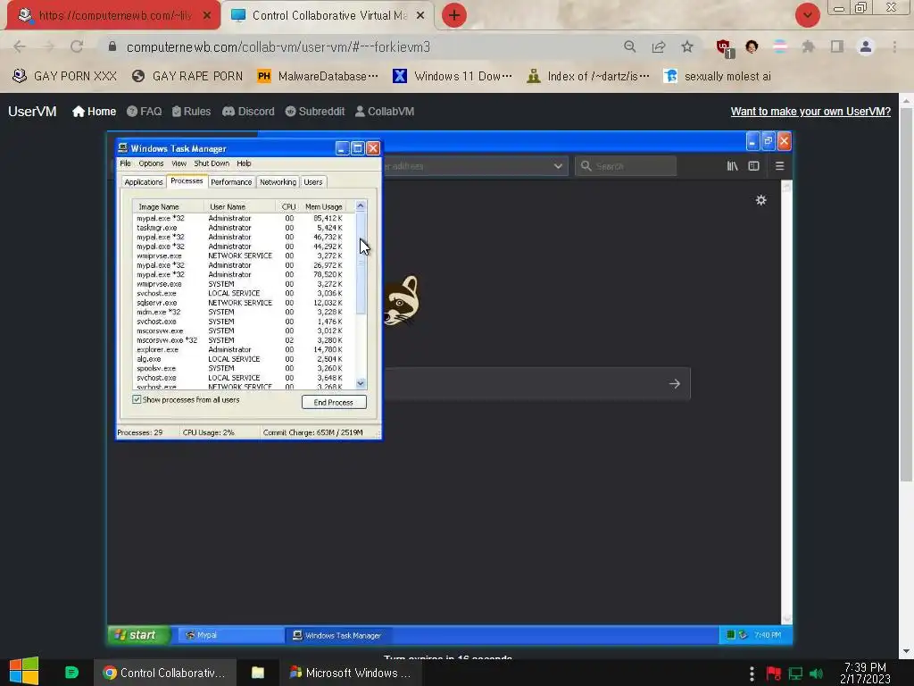Screen dimensions: 914x686
Task: Click the Mypal button on the XP taskbar
Action: [229, 635]
